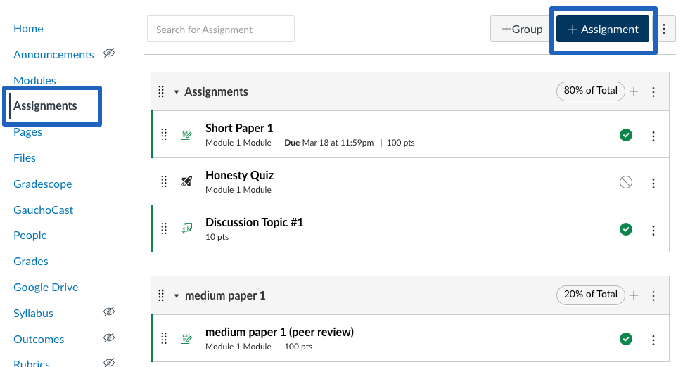Add assignment to Assignments group with plus

coord(634,91)
